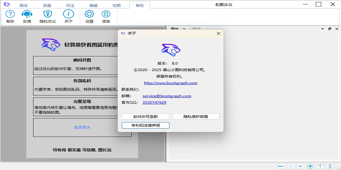The height and width of the screenshot is (170, 341).
Task: Open 设置 gear settings icon
Action: [x=89, y=16]
